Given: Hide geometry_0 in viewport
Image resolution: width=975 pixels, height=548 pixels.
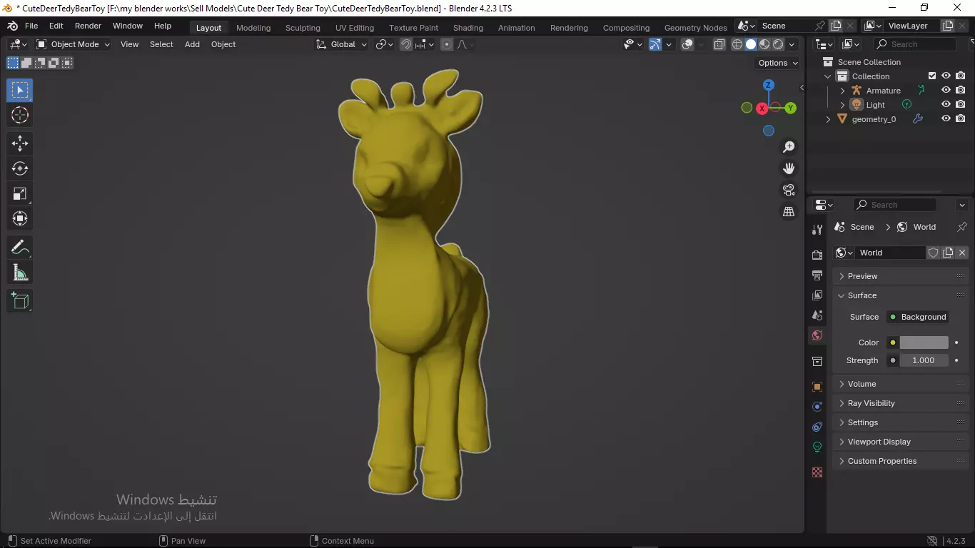Looking at the screenshot, I should [x=946, y=119].
